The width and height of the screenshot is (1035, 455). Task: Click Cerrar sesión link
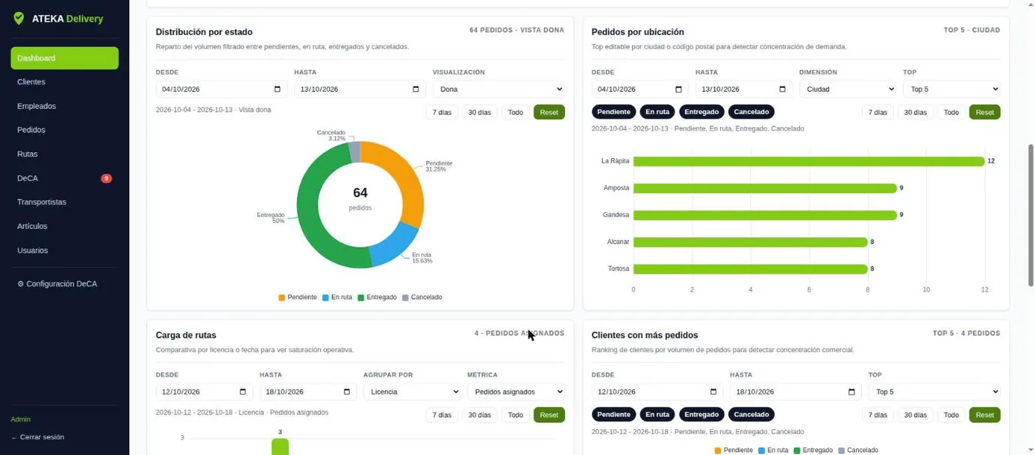point(38,437)
